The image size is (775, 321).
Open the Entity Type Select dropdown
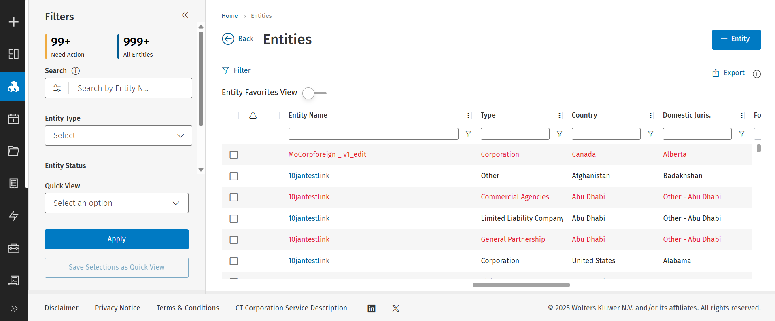pos(119,135)
